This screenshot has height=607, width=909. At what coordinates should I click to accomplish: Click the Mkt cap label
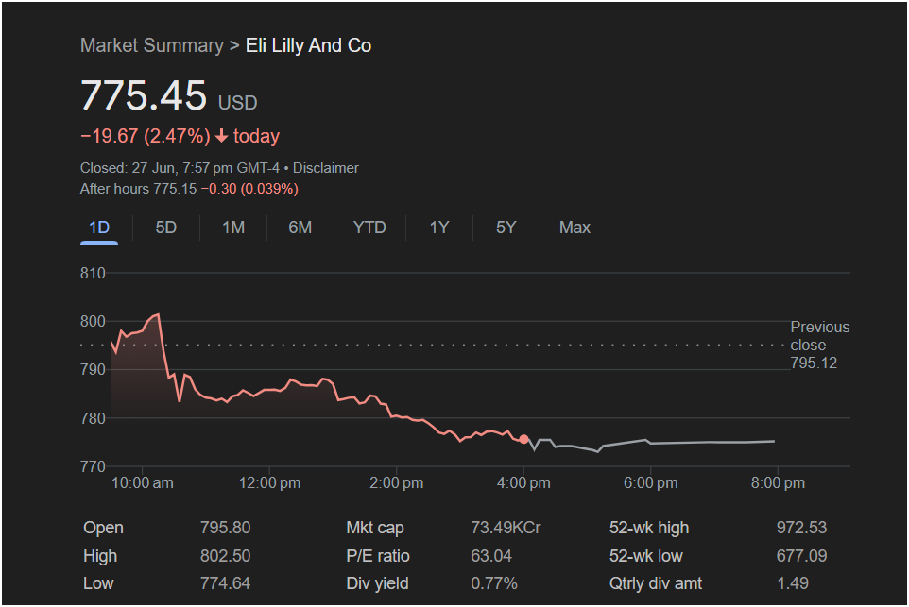tap(375, 529)
